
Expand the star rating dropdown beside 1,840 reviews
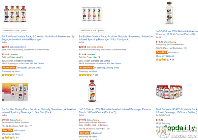pyautogui.click(x=16, y=75)
